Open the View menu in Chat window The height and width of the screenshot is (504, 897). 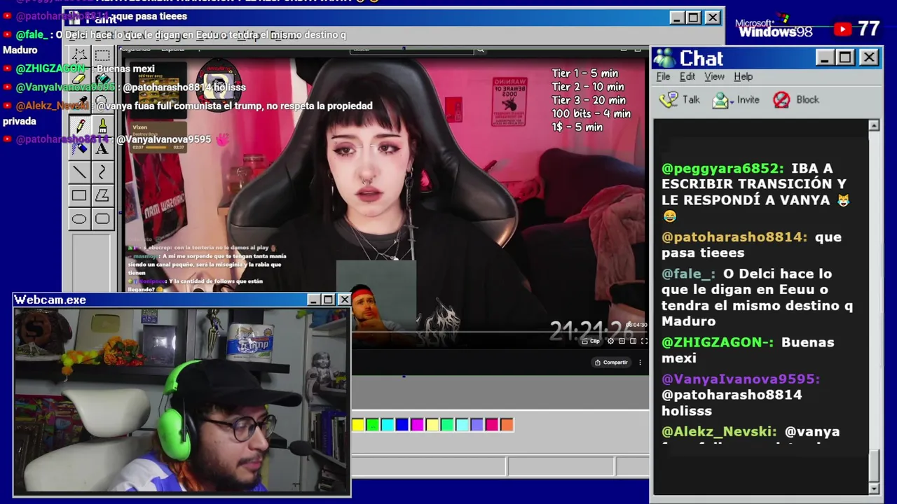coord(714,76)
